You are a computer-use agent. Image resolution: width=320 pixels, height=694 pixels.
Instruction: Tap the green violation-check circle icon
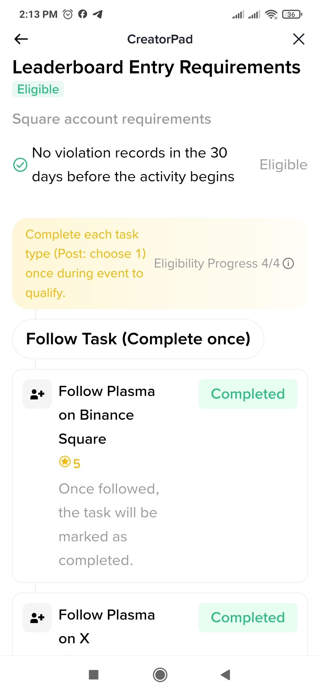click(20, 165)
